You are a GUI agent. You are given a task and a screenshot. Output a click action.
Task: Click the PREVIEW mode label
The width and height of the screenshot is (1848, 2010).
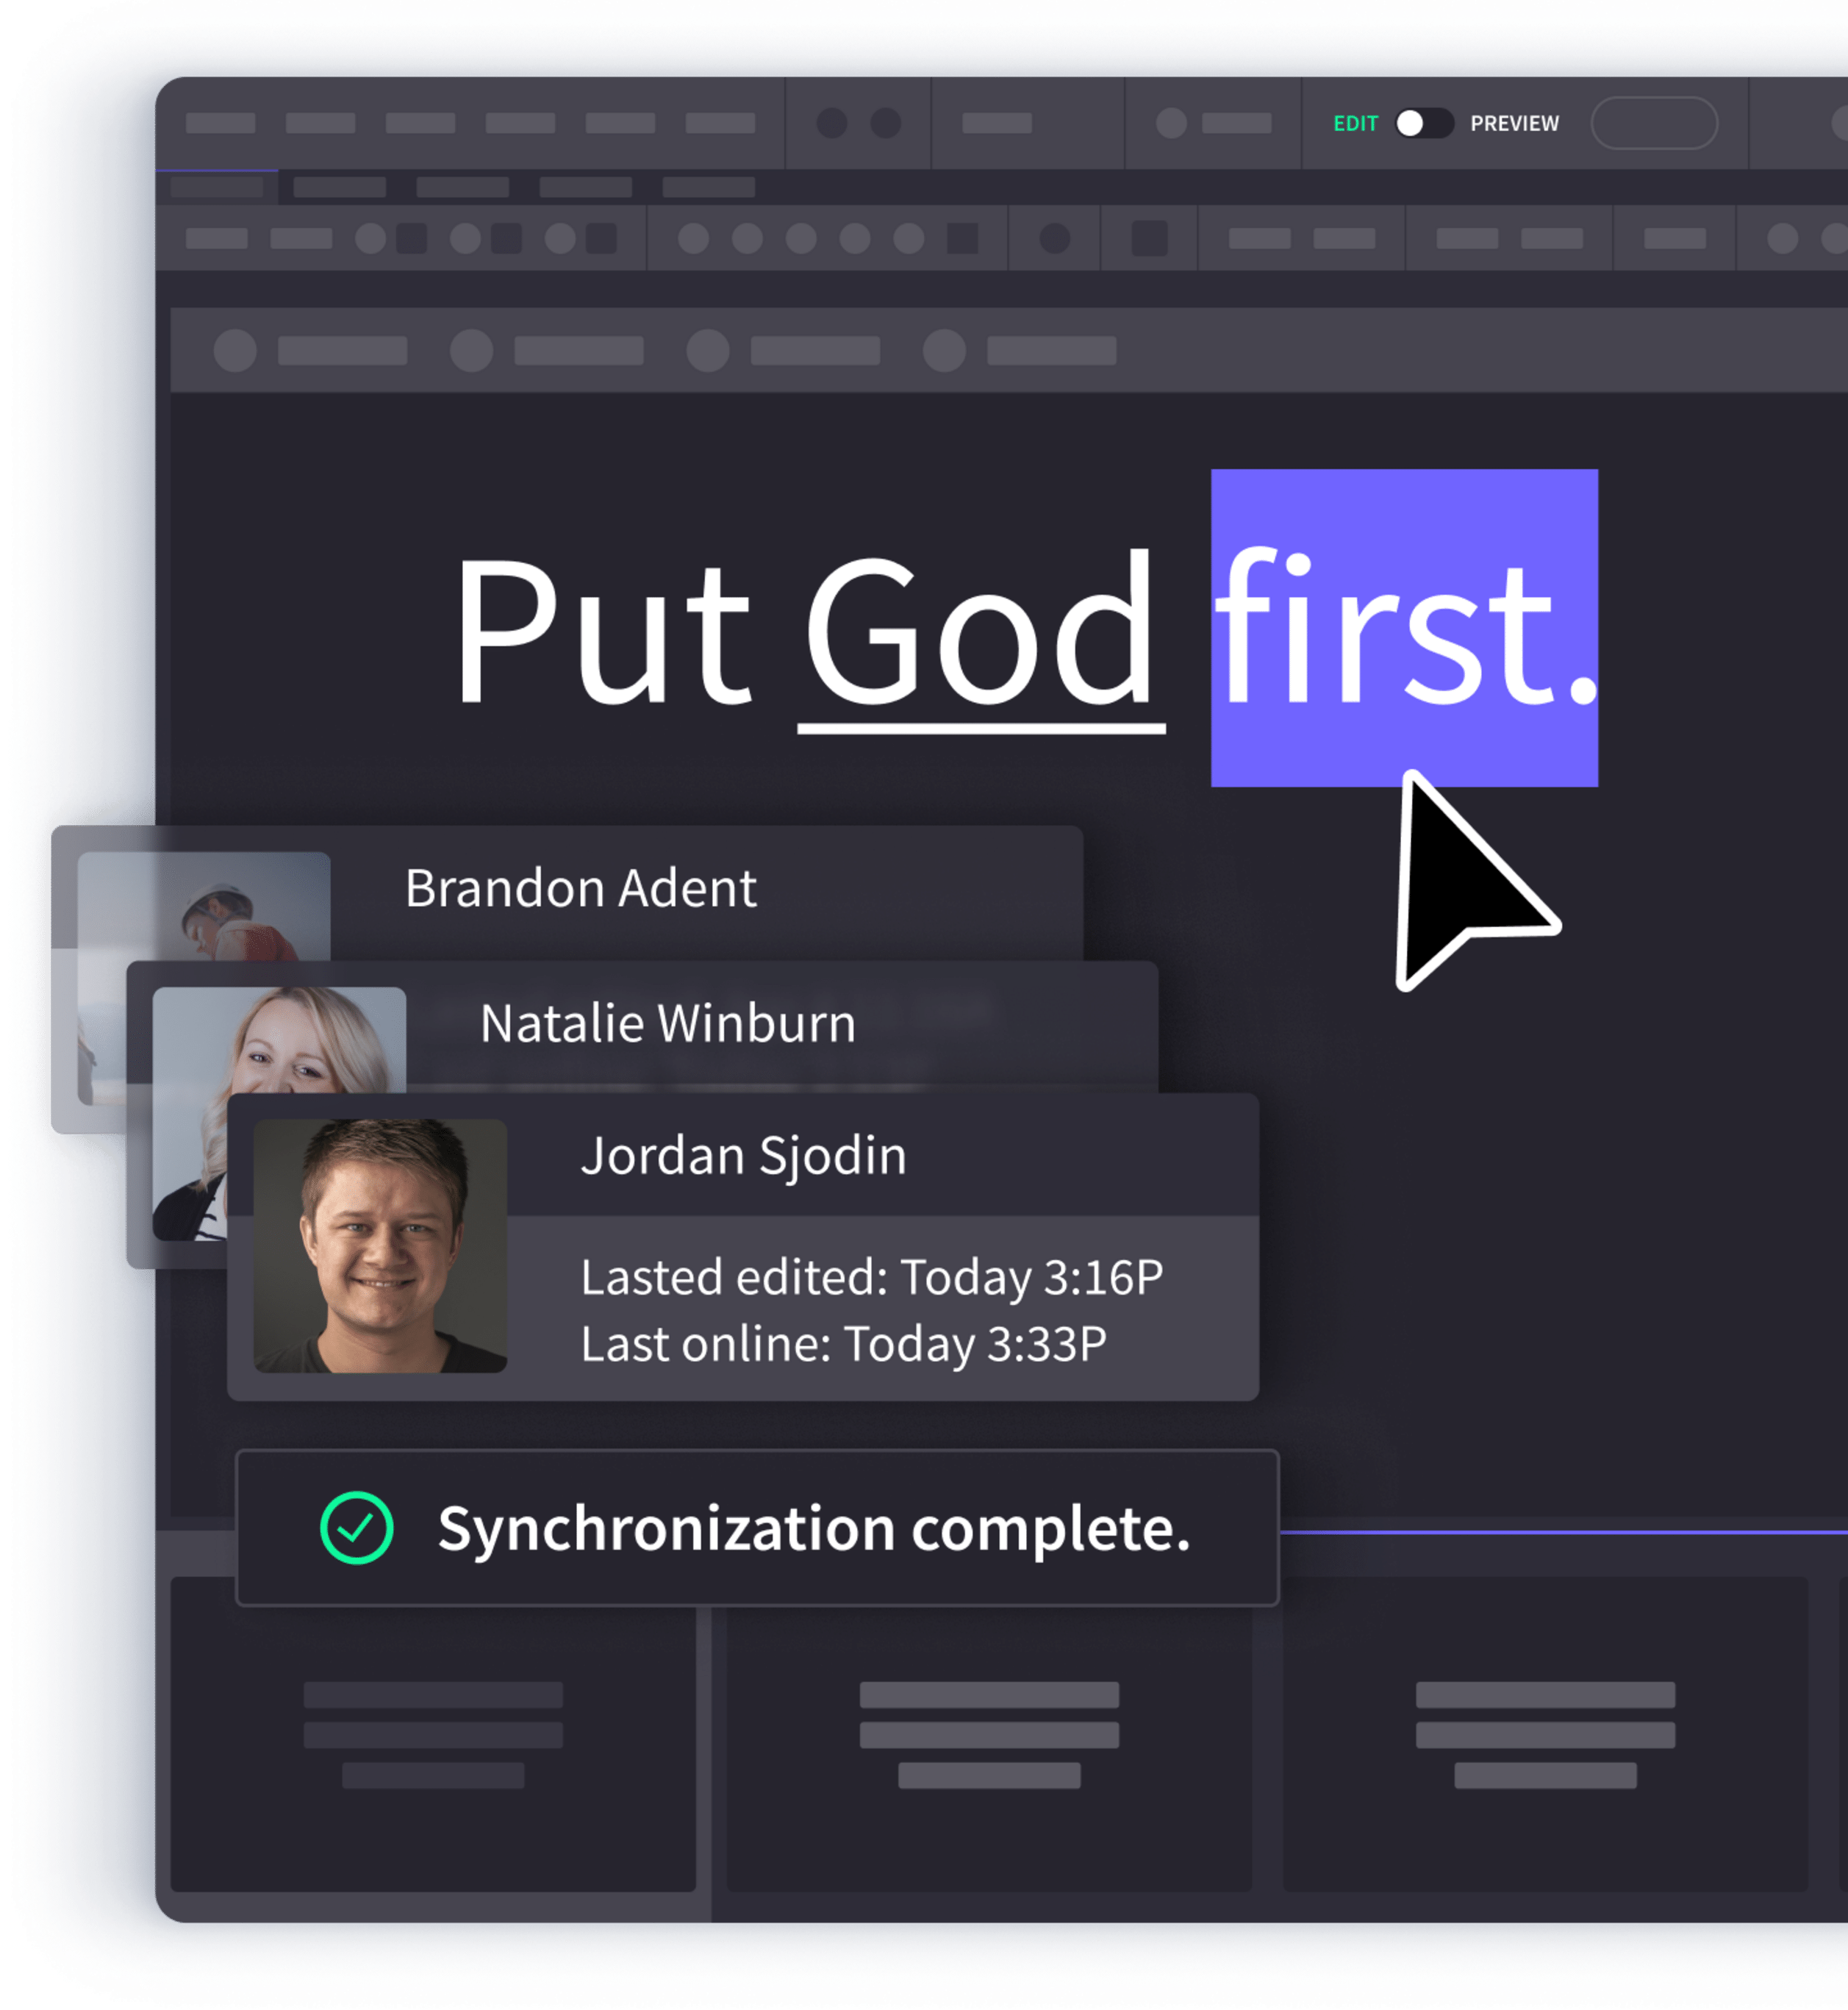tap(1514, 123)
